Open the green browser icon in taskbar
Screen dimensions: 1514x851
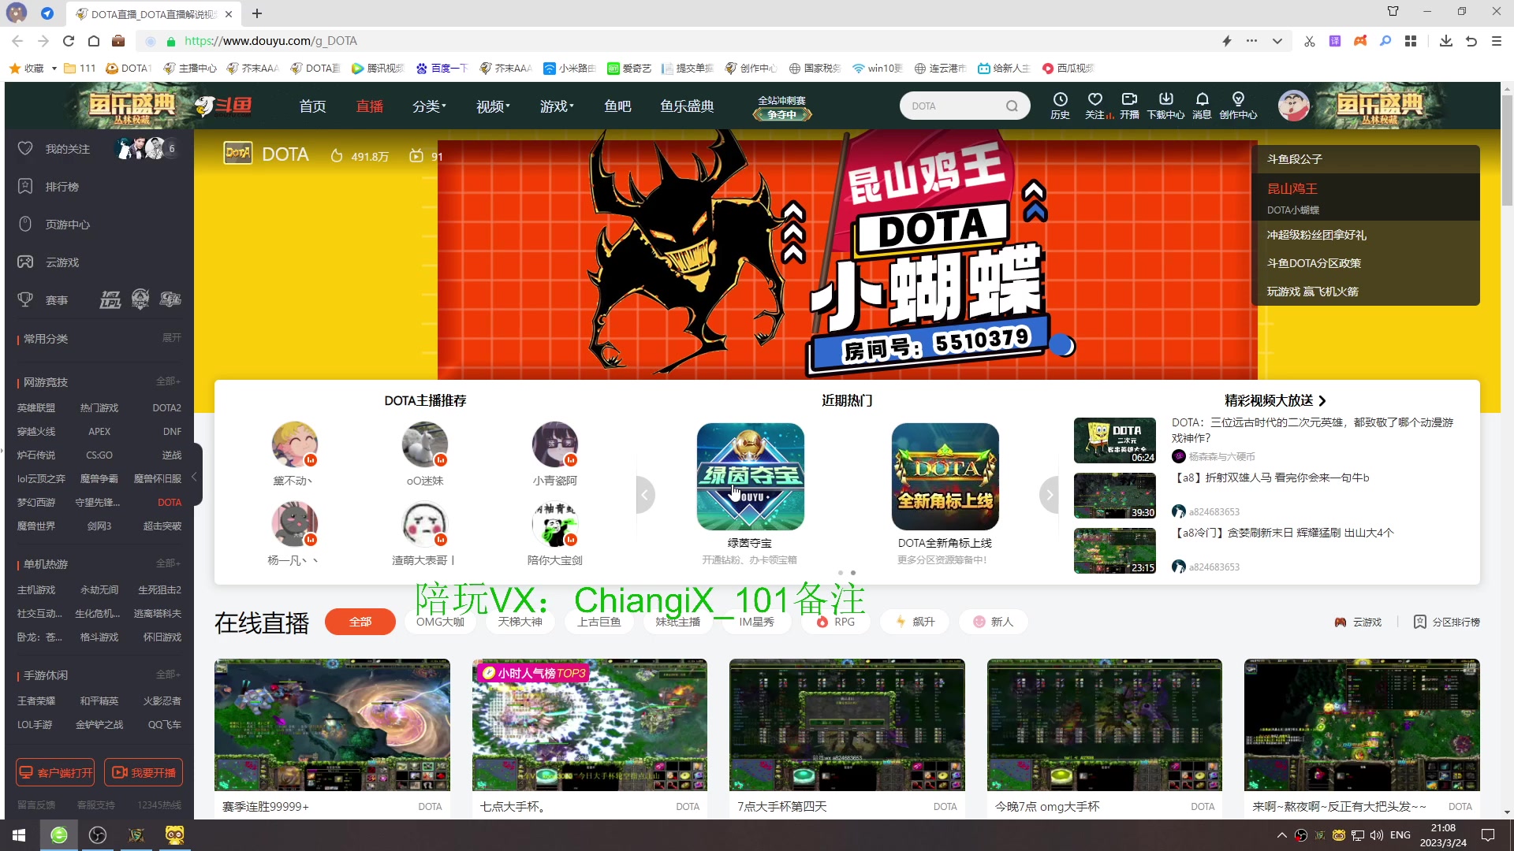click(59, 835)
